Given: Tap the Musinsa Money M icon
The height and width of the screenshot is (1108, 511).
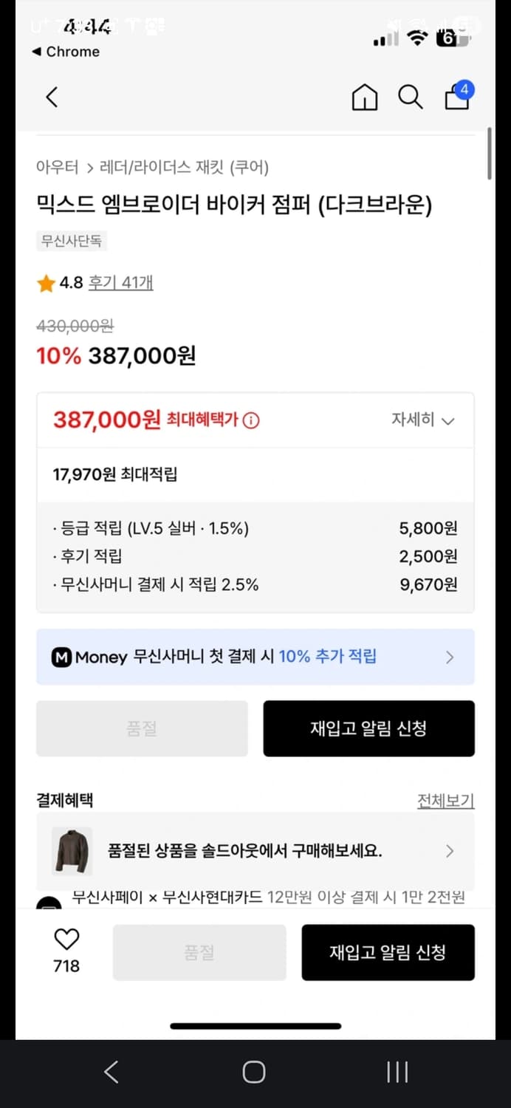Looking at the screenshot, I should [x=63, y=656].
